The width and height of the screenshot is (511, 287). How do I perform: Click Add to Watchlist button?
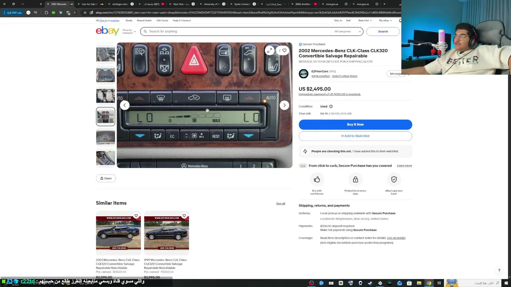pos(355,136)
